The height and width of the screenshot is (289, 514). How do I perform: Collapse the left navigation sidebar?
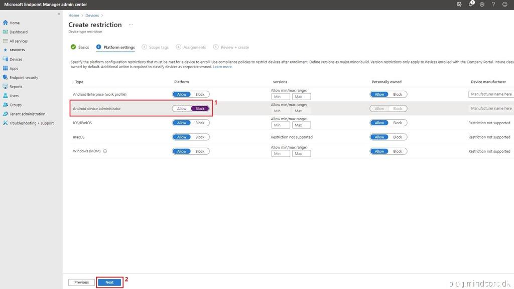pos(59,14)
